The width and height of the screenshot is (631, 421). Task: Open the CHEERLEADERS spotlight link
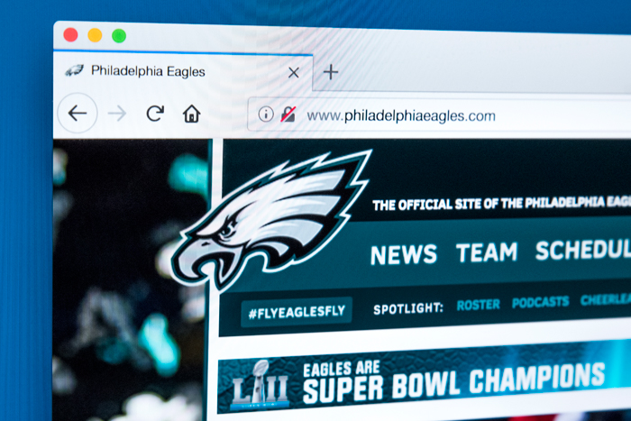[606, 299]
